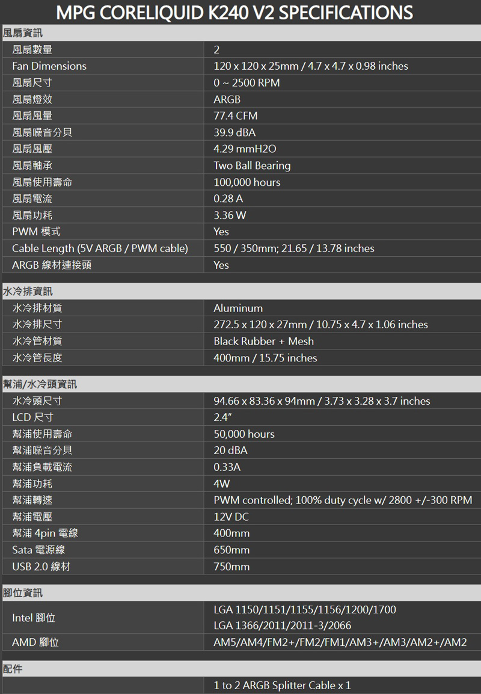Click the 77.4 CFM airflow value

tap(236, 115)
